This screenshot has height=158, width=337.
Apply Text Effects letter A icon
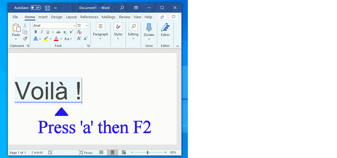tap(36, 39)
